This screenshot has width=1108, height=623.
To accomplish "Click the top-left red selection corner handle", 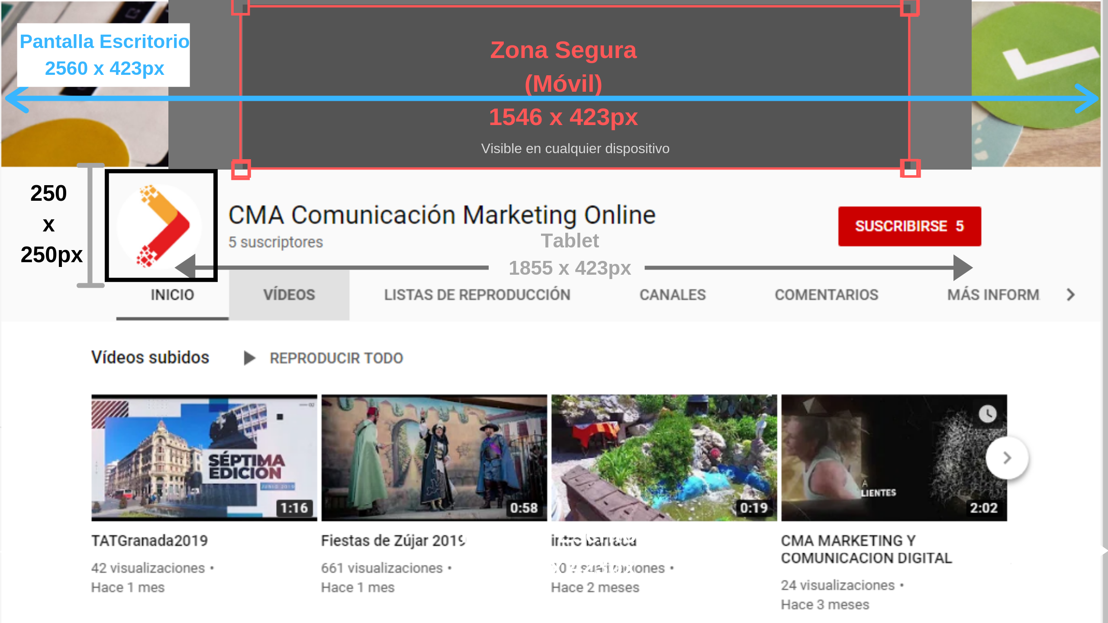I will 241,7.
